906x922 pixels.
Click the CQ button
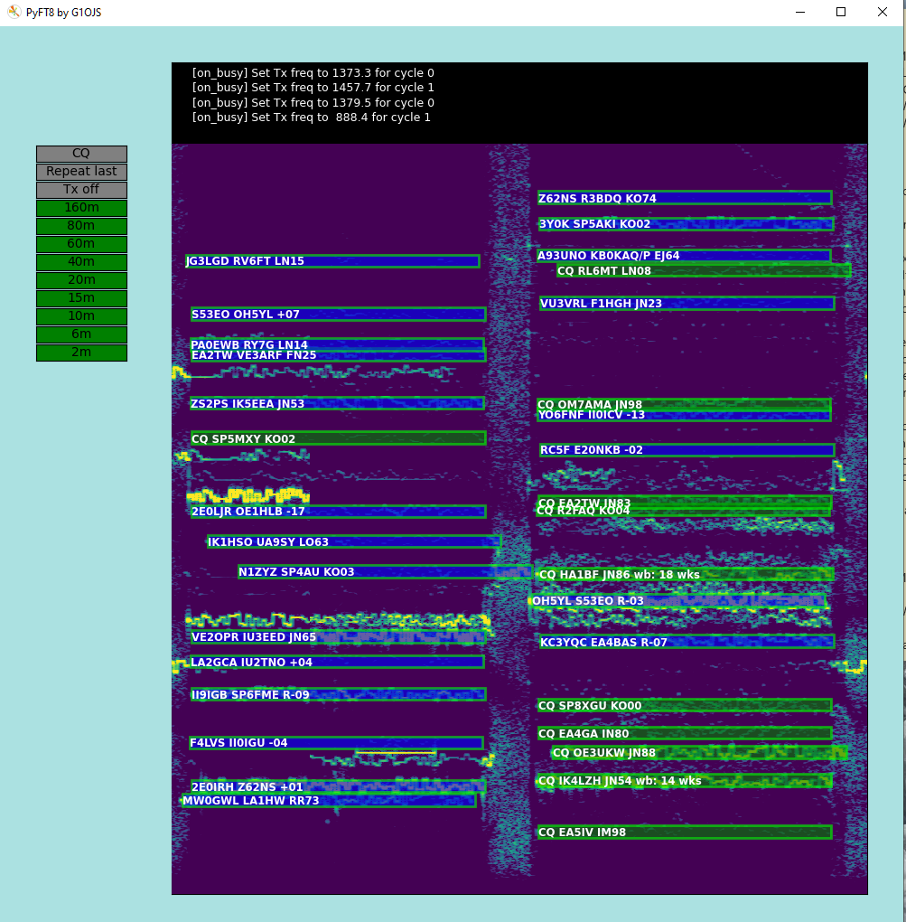[81, 154]
